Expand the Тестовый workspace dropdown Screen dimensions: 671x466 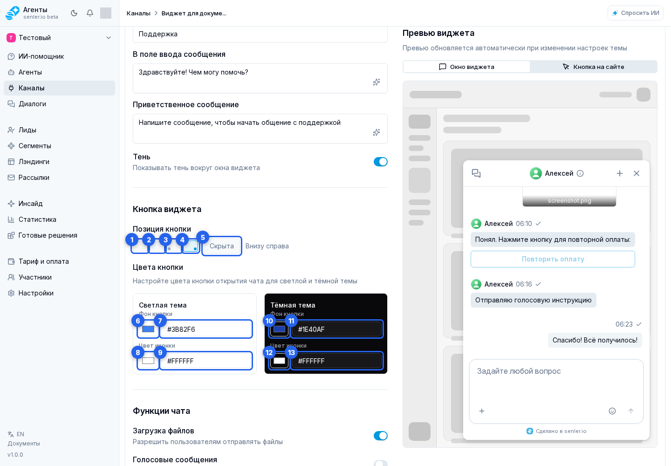59,38
